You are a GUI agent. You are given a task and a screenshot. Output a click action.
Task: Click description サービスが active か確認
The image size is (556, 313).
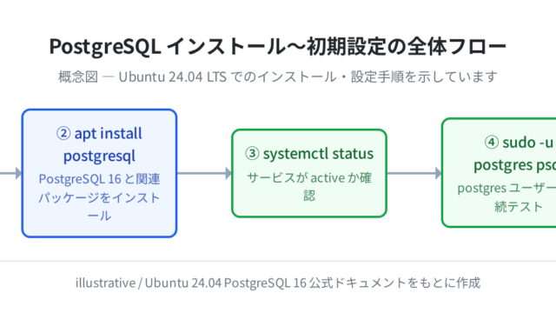(x=309, y=187)
